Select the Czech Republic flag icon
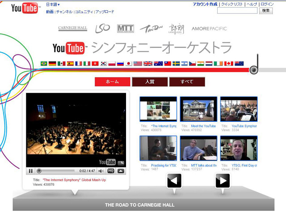This screenshot has width=286, height=212. pyautogui.click(x=193, y=63)
